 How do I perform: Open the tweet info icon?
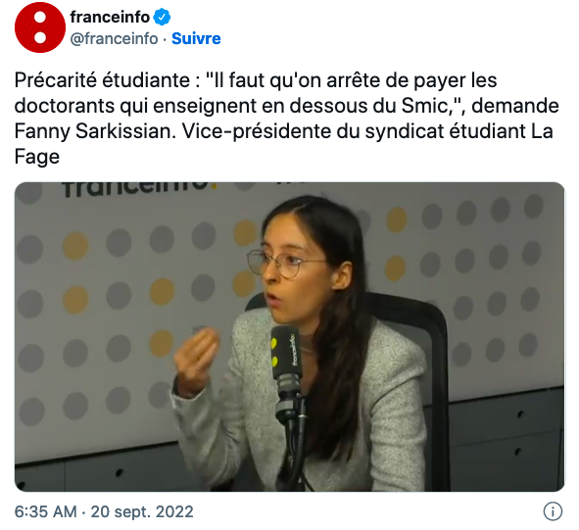point(553,511)
